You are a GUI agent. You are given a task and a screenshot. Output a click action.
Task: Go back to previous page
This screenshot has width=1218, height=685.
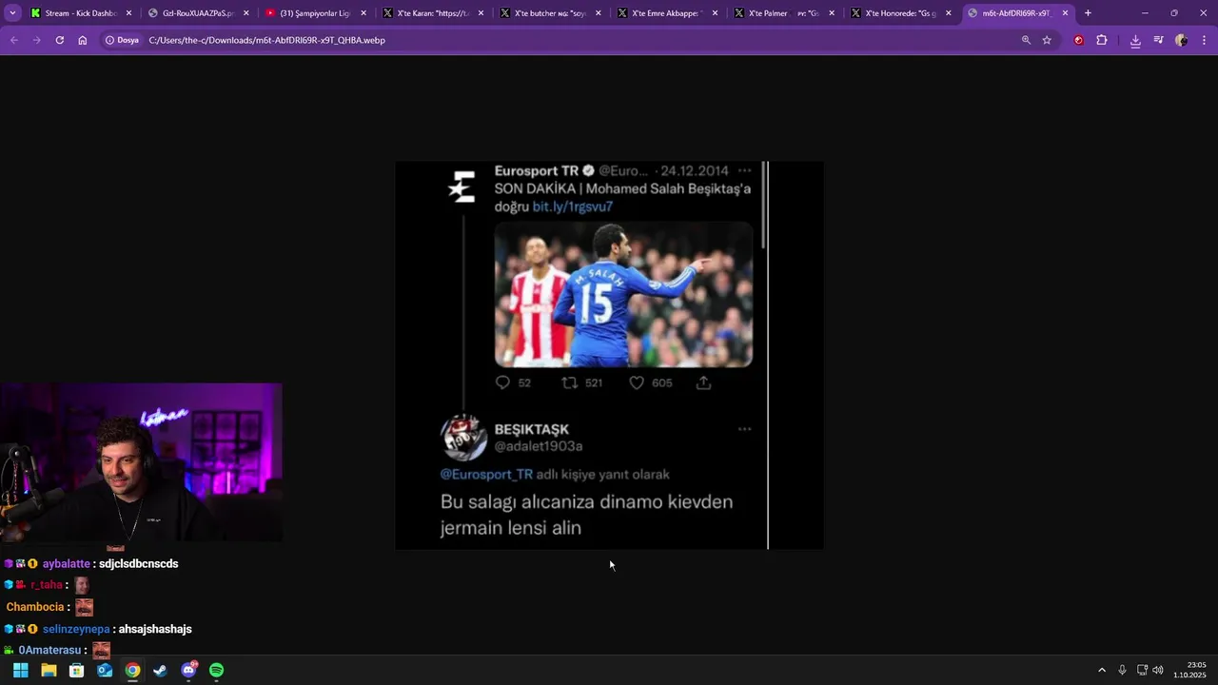click(13, 40)
